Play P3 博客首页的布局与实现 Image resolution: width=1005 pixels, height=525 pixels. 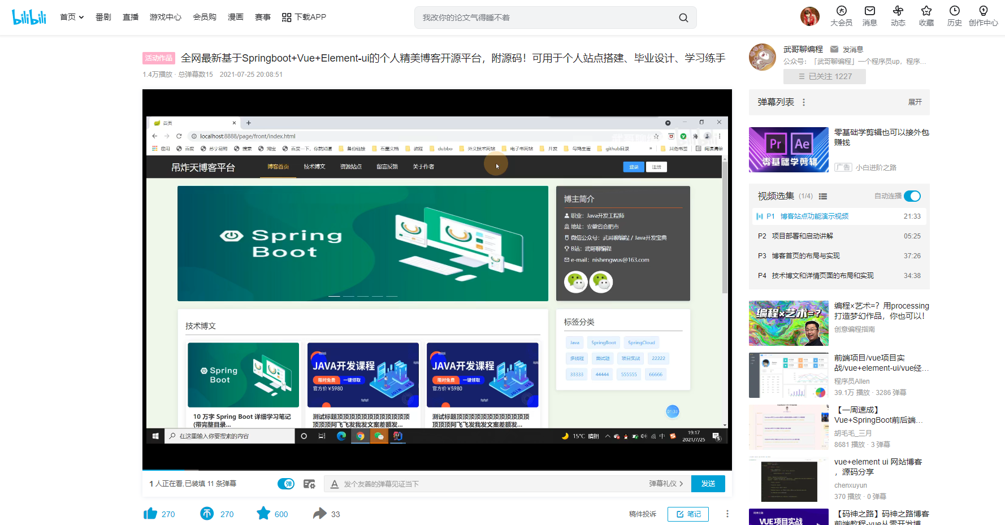click(x=839, y=256)
